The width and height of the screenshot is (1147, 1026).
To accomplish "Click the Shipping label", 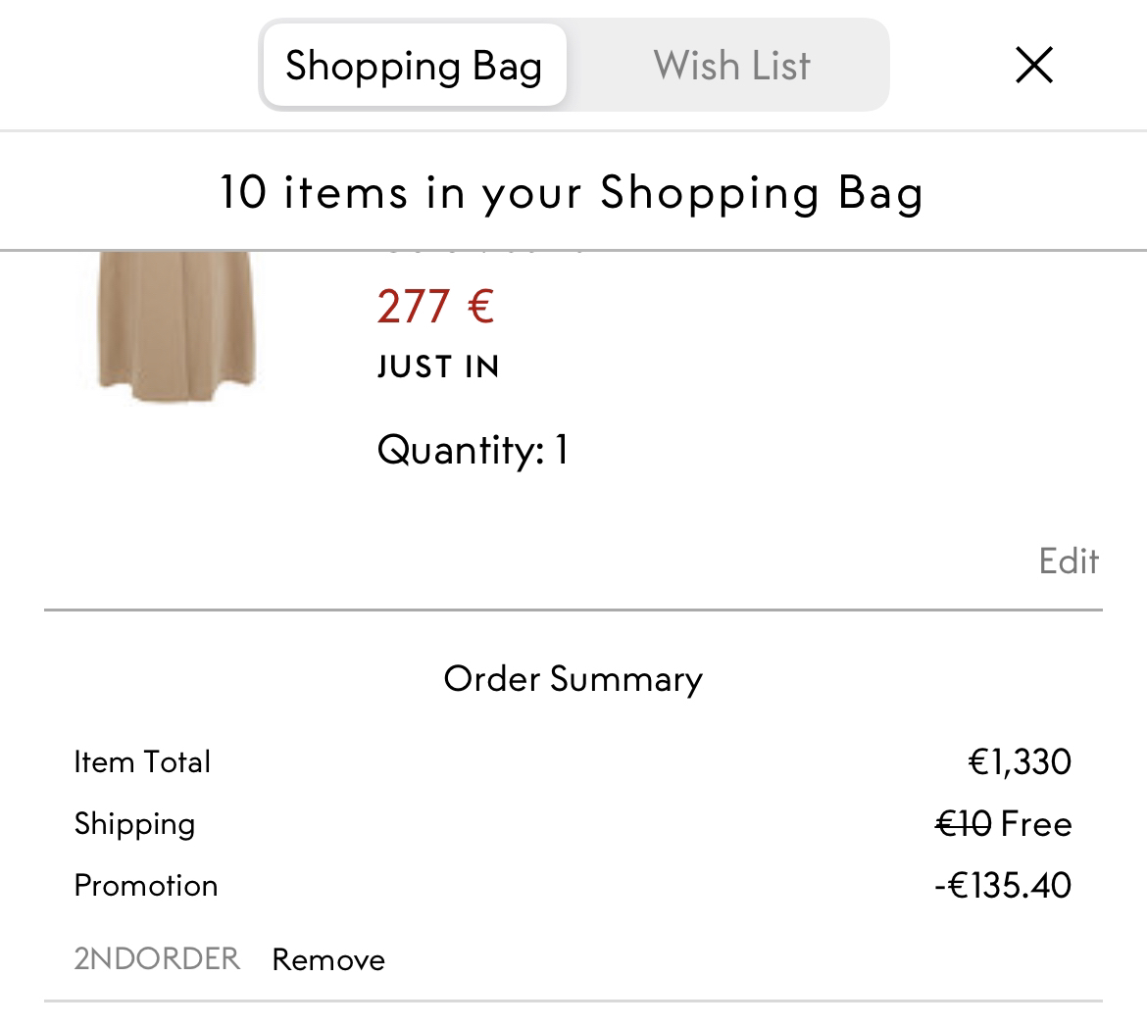I will click(134, 823).
